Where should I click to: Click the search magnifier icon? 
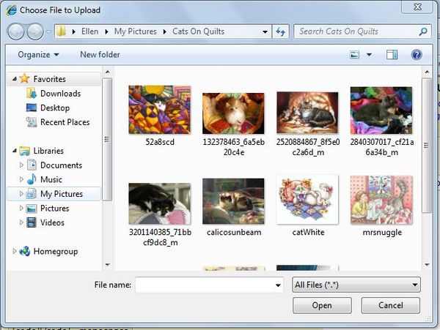423,31
